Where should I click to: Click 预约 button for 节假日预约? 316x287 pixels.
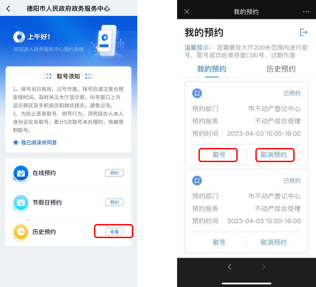tap(114, 202)
